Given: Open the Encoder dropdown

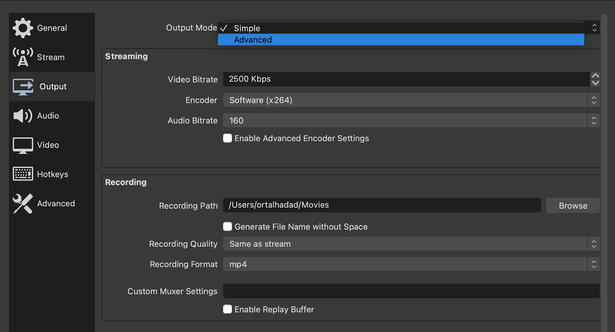Looking at the screenshot, I should (x=411, y=100).
